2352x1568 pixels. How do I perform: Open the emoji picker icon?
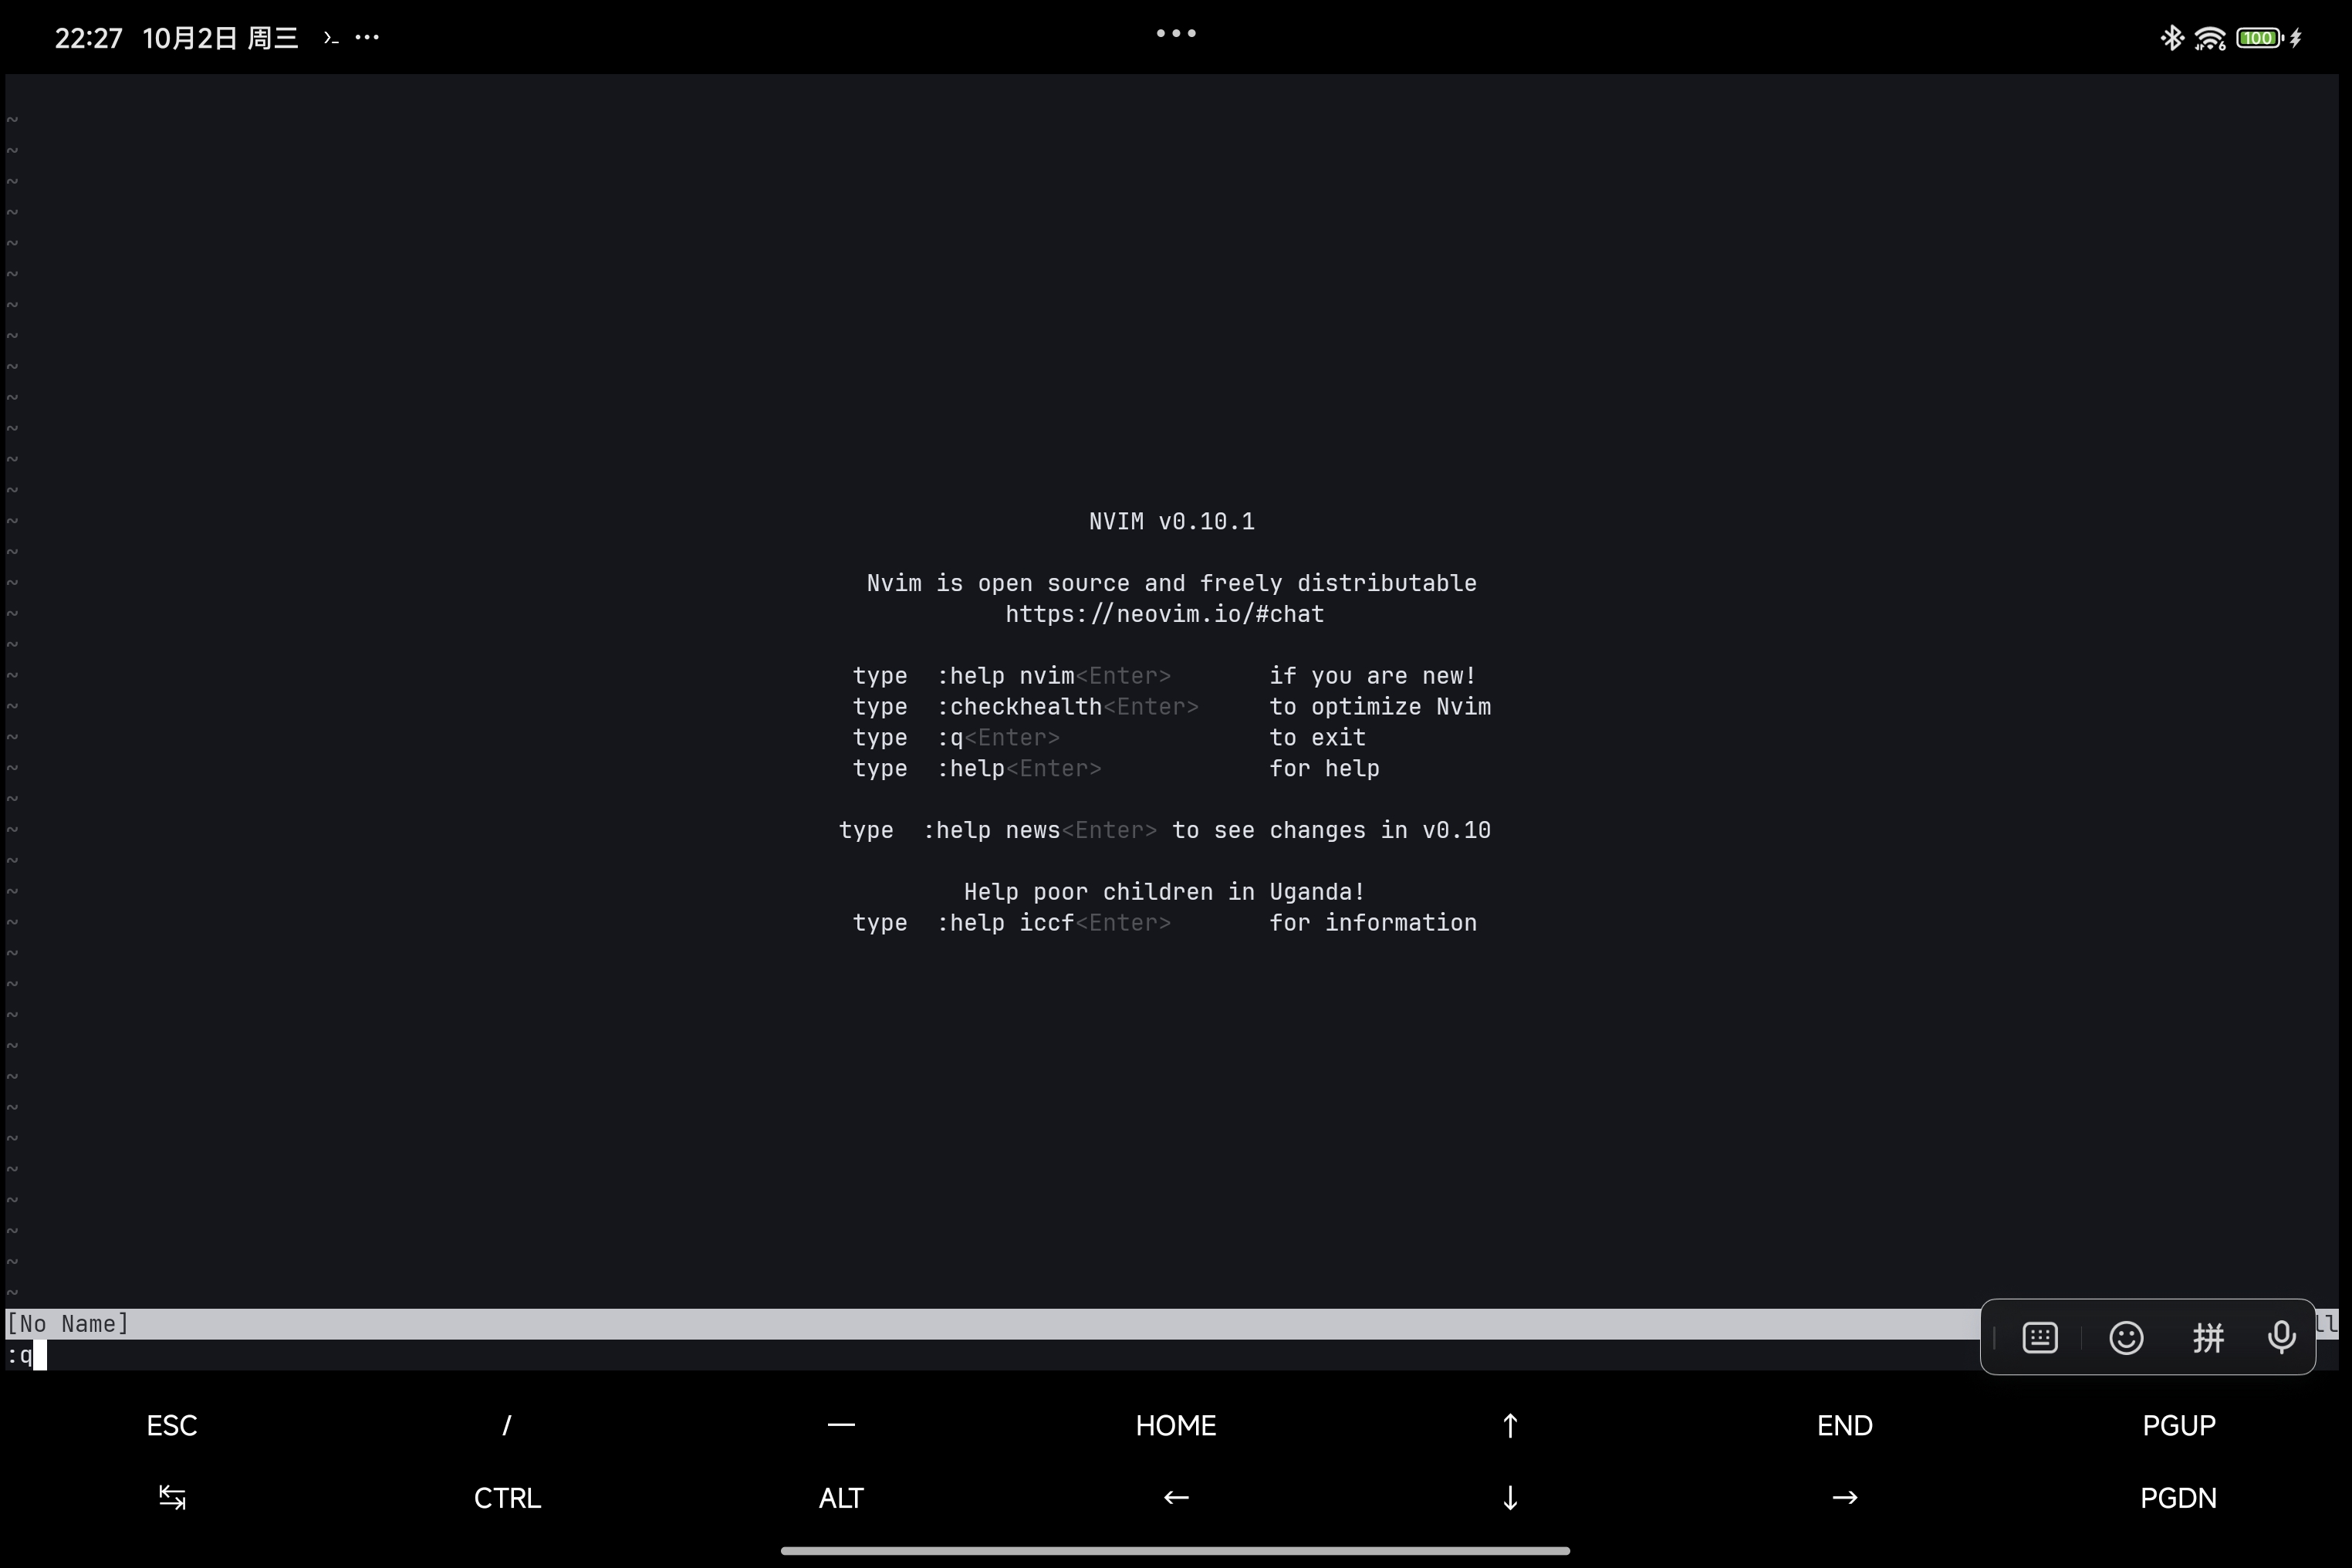coord(2126,1337)
